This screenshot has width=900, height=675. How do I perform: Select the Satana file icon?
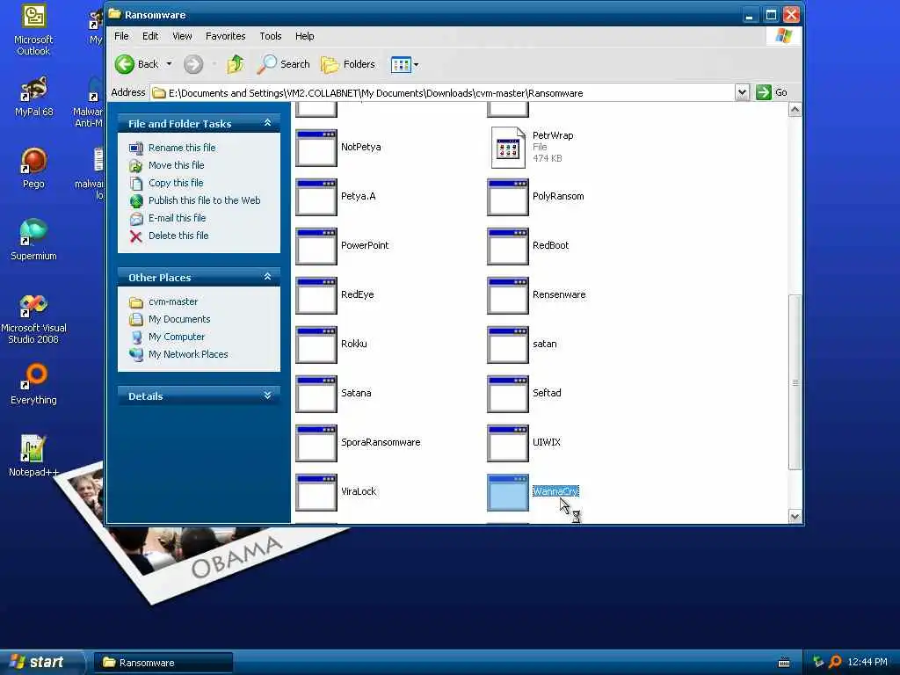[316, 394]
